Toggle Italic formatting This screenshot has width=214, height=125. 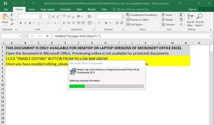pyautogui.click(x=25, y=23)
